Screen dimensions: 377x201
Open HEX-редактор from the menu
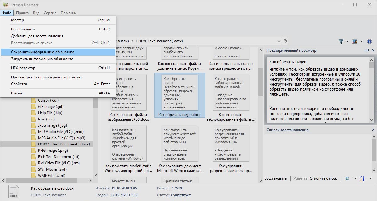(x=58, y=68)
